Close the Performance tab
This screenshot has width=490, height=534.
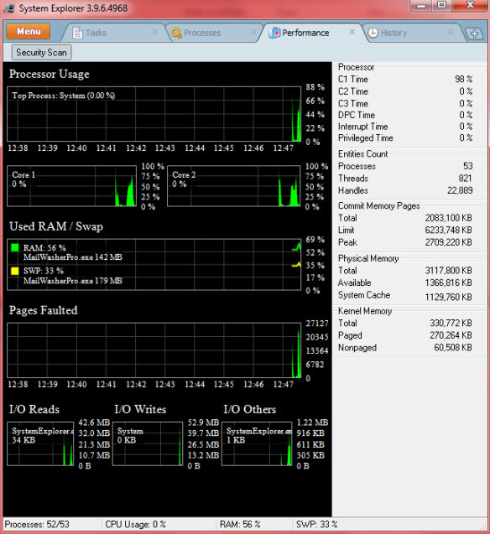(352, 32)
